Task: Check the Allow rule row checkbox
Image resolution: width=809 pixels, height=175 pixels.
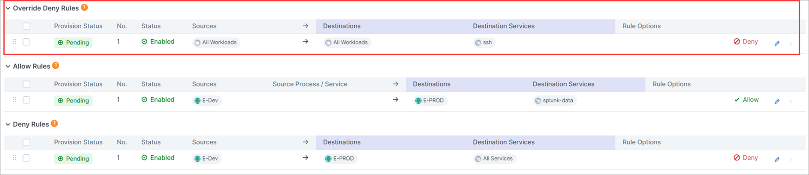Action: pos(26,100)
